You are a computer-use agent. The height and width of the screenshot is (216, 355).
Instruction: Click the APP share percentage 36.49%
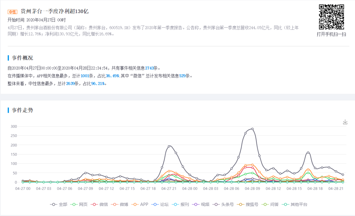112,76
